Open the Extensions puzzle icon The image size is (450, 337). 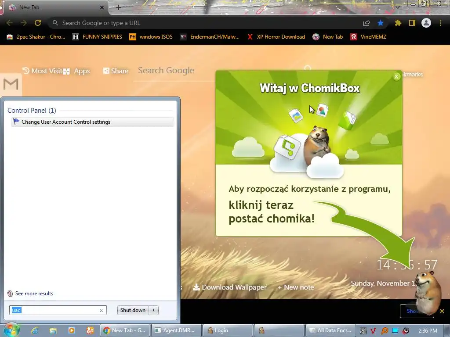398,23
